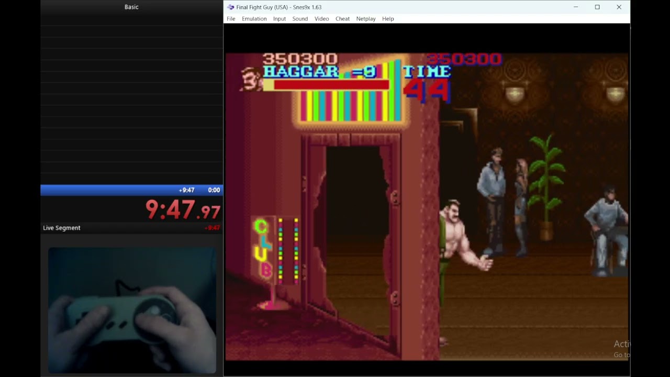Open the Cheat menu
The width and height of the screenshot is (670, 377).
342,19
